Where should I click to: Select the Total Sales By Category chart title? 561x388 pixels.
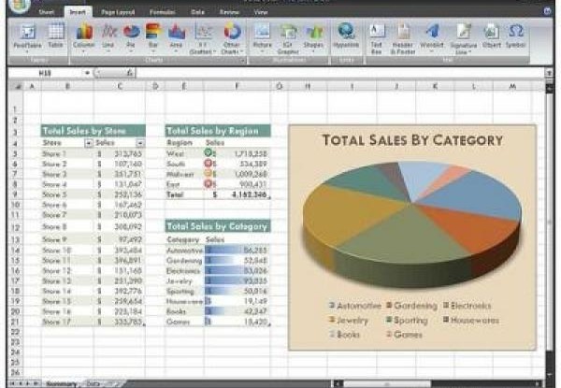click(x=412, y=140)
